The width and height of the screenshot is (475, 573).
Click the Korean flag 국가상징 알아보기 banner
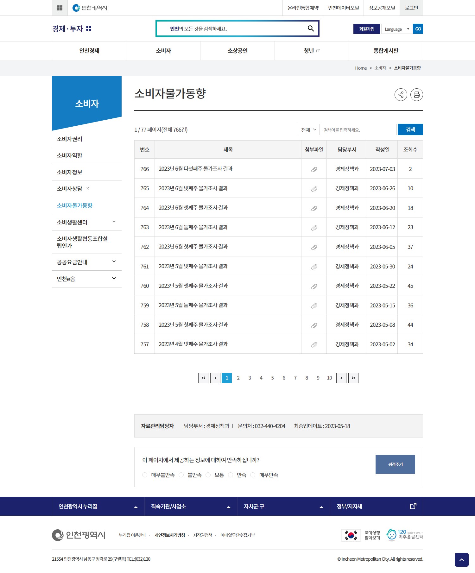coord(361,535)
